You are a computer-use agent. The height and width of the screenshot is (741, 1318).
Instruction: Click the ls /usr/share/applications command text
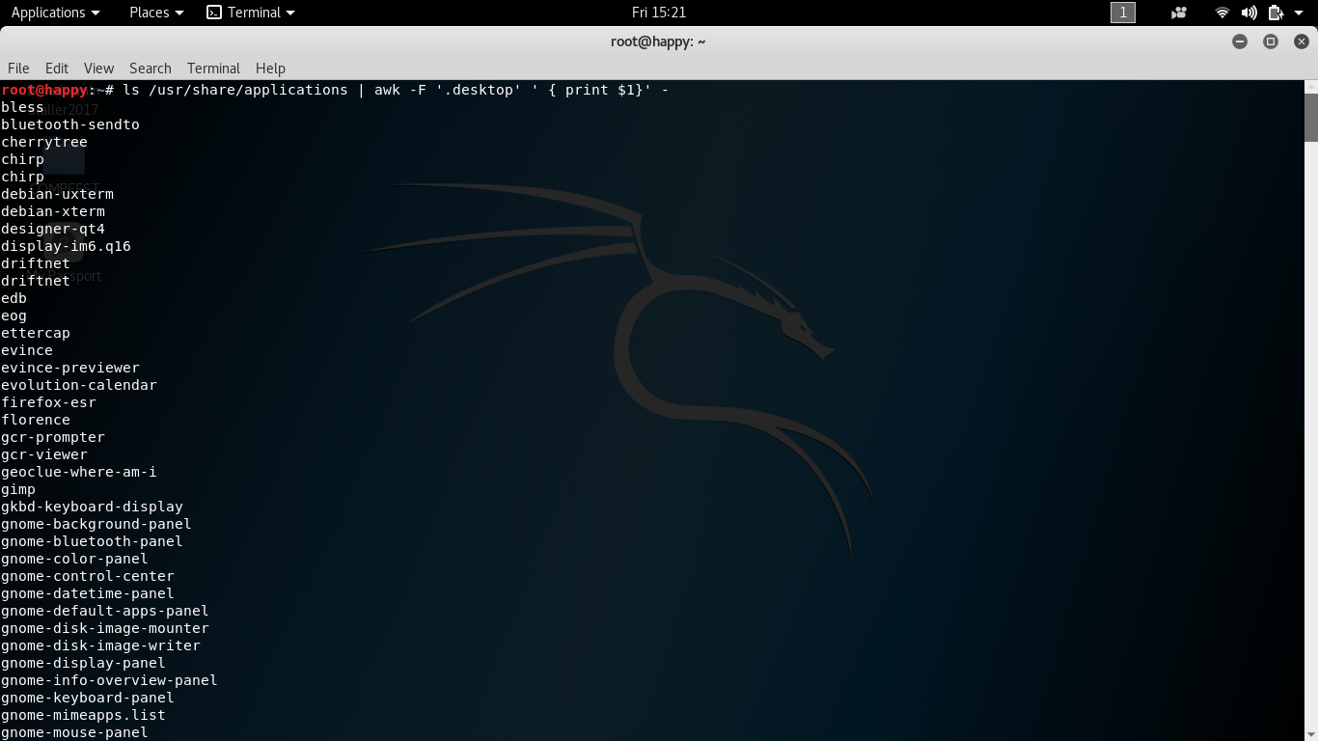[x=235, y=90]
